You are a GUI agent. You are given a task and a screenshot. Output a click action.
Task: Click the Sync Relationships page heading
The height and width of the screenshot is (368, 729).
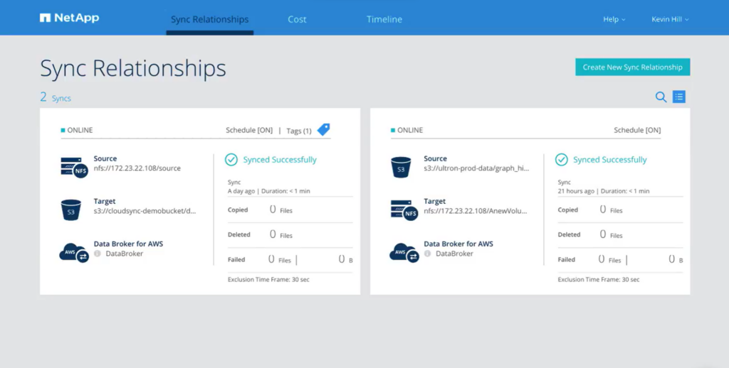tap(133, 69)
